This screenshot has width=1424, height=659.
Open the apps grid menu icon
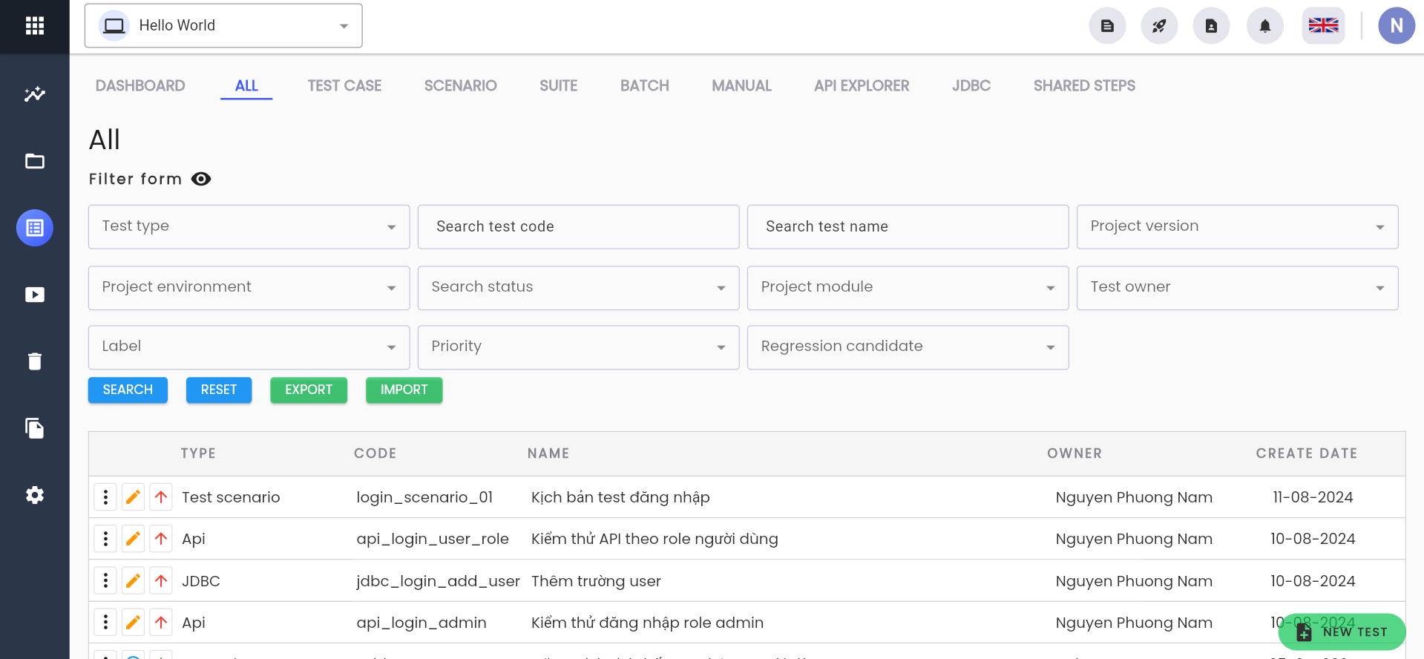(34, 26)
